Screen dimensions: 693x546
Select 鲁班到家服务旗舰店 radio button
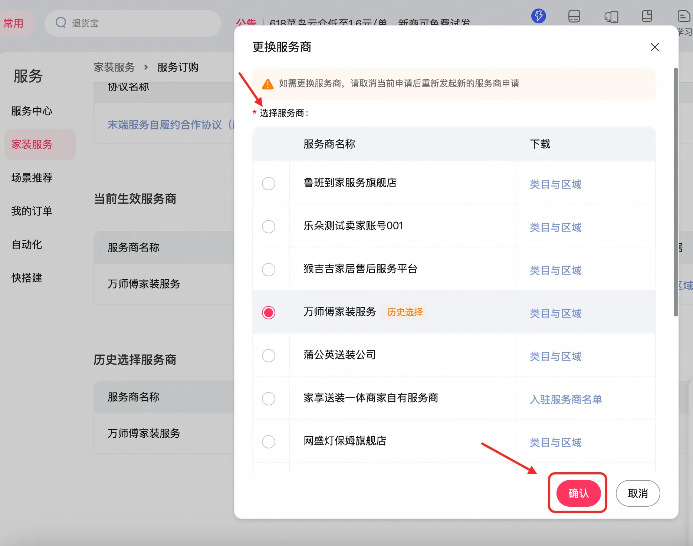[269, 183]
